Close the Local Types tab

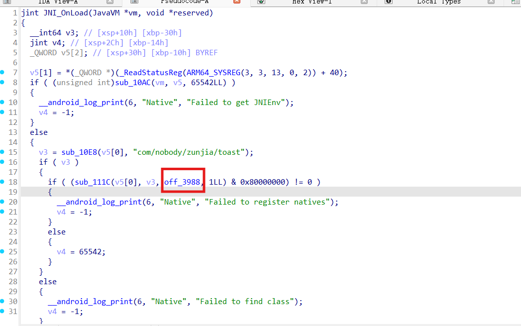click(492, 2)
